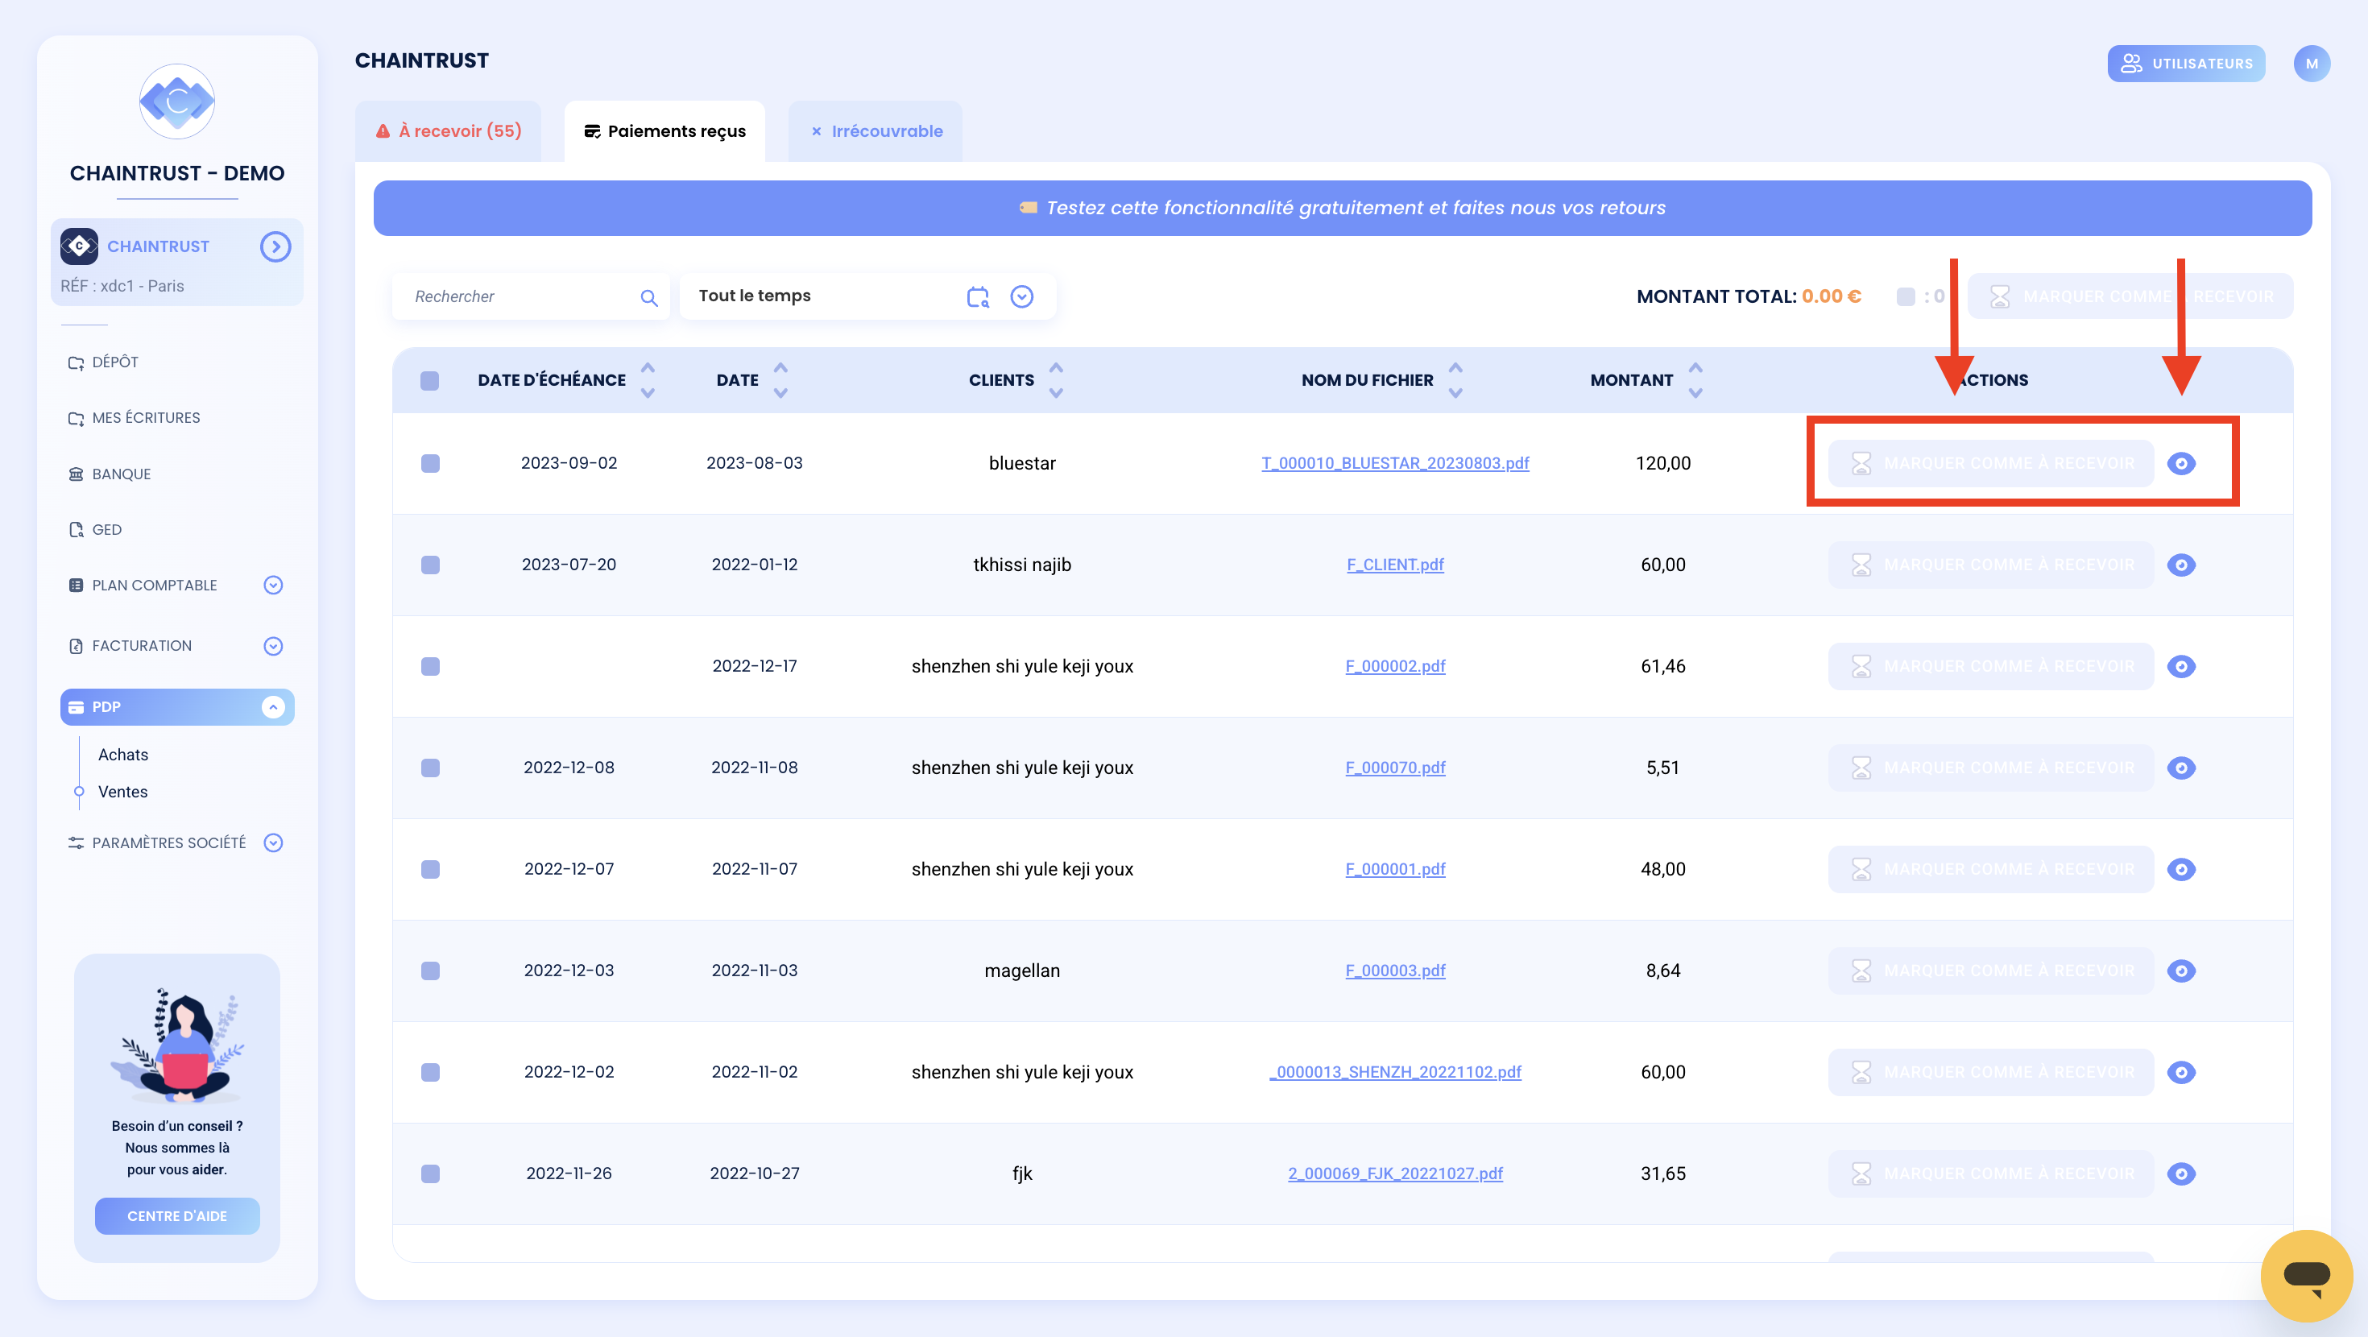Open the chat support bubble

pos(2305,1276)
